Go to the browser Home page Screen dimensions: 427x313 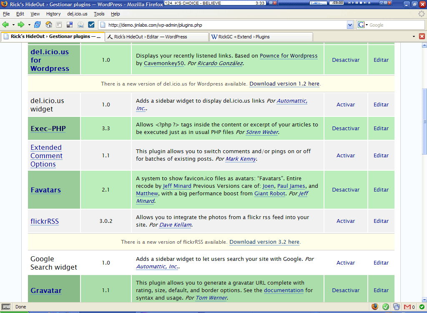pyautogui.click(x=49, y=25)
